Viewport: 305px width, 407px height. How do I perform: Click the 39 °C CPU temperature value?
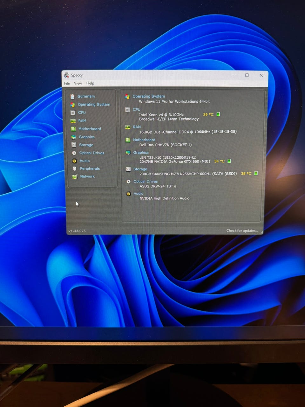tap(208, 114)
